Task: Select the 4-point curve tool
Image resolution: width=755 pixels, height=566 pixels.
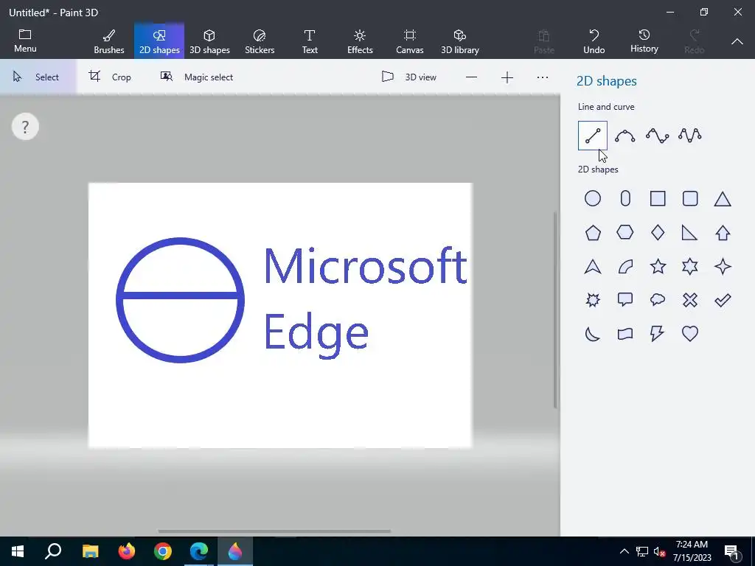Action: 657,136
